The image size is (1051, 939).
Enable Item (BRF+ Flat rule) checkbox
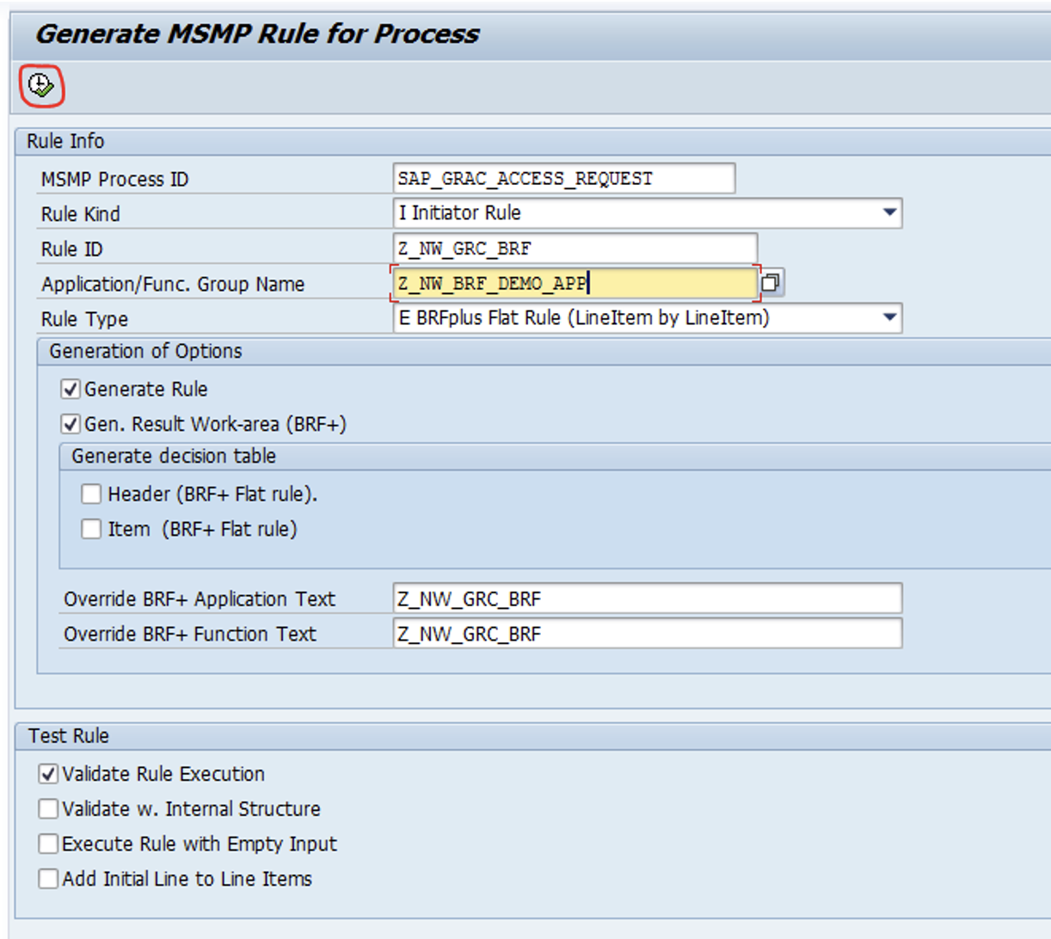pos(91,529)
